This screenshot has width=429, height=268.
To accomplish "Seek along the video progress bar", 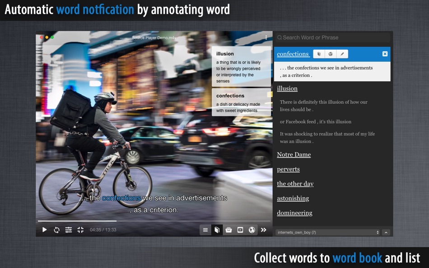I will coord(154,221).
